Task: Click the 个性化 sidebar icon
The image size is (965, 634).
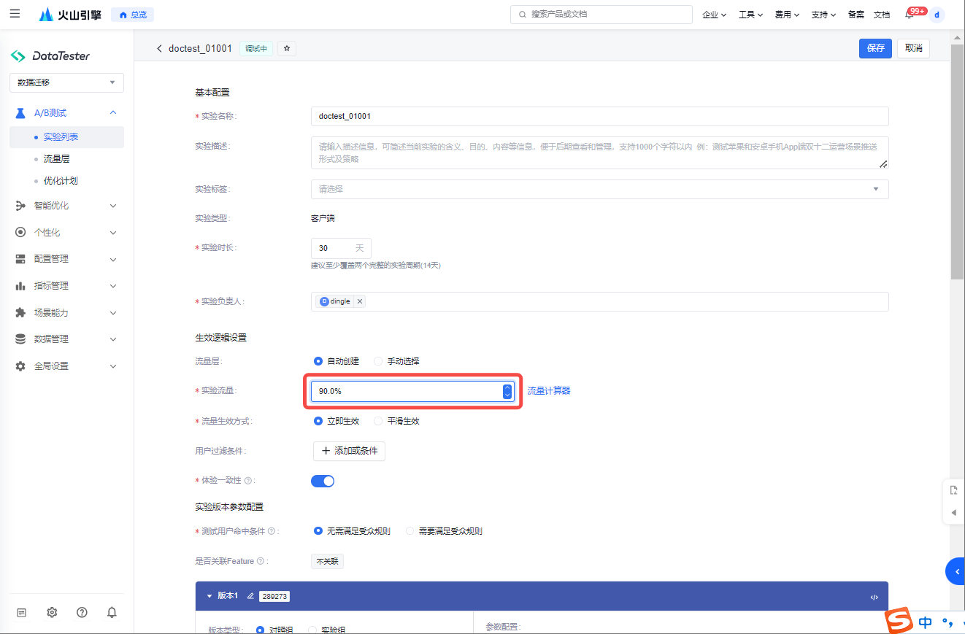Action: (x=20, y=233)
